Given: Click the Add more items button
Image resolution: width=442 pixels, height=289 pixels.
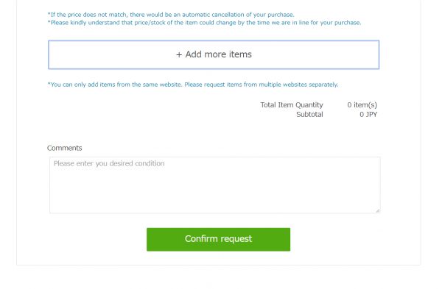Looking at the screenshot, I should click(214, 54).
